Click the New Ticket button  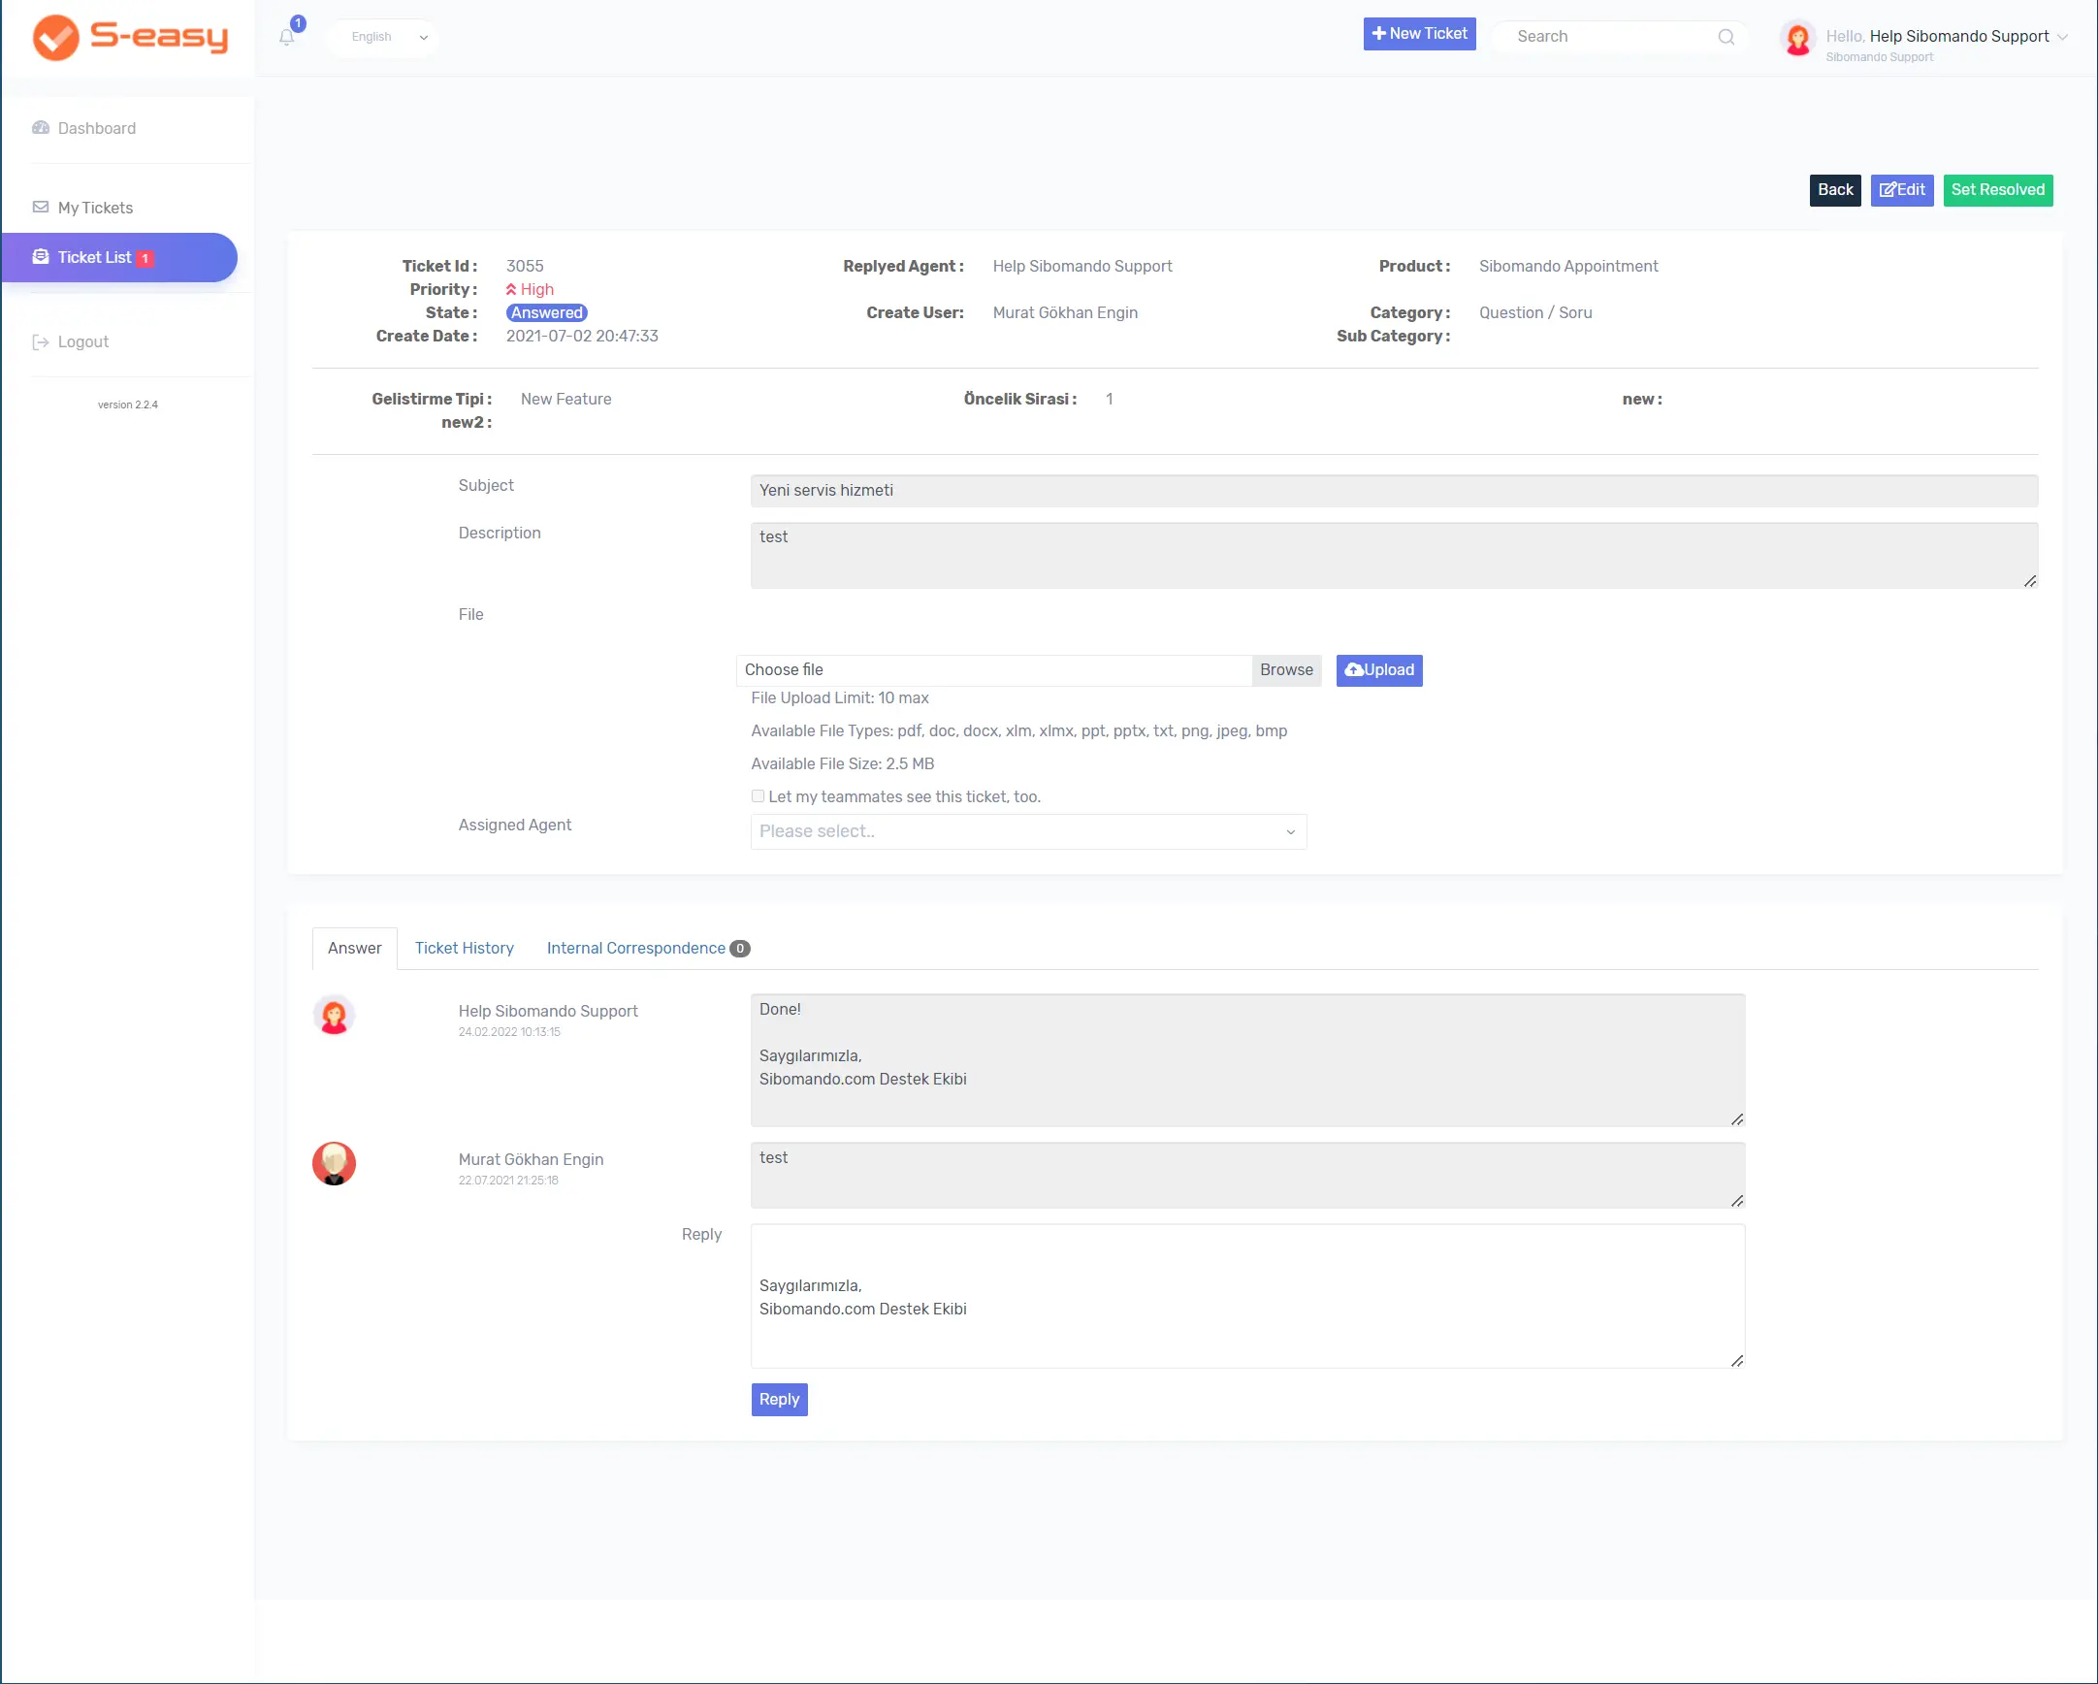pos(1419,33)
